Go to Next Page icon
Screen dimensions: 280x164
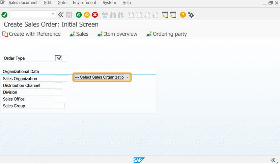coord(147,15)
